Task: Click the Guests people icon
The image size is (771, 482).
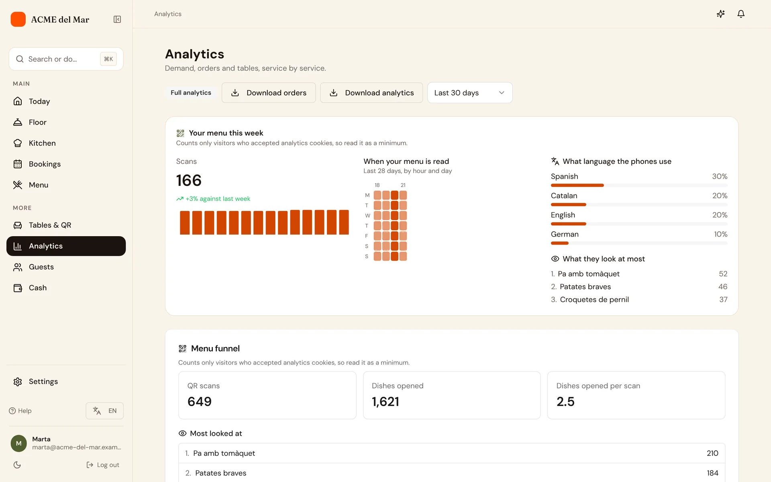Action: click(18, 267)
